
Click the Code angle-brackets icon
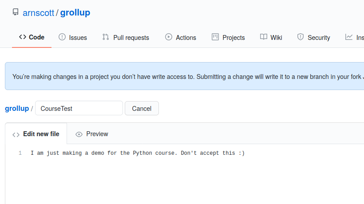click(23, 37)
